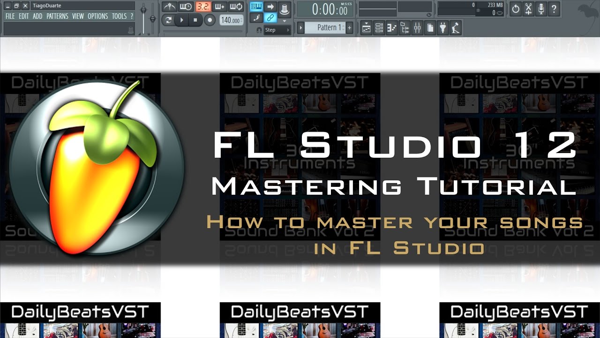Toggle note/clip grouping link
Image resolution: width=600 pixels, height=338 pixels.
coord(270,18)
